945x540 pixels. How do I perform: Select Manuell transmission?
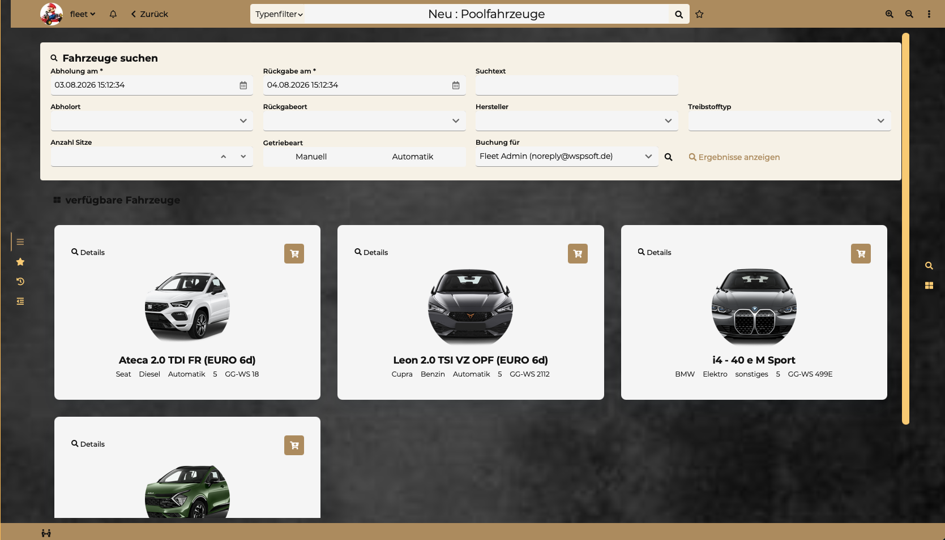[x=311, y=157]
